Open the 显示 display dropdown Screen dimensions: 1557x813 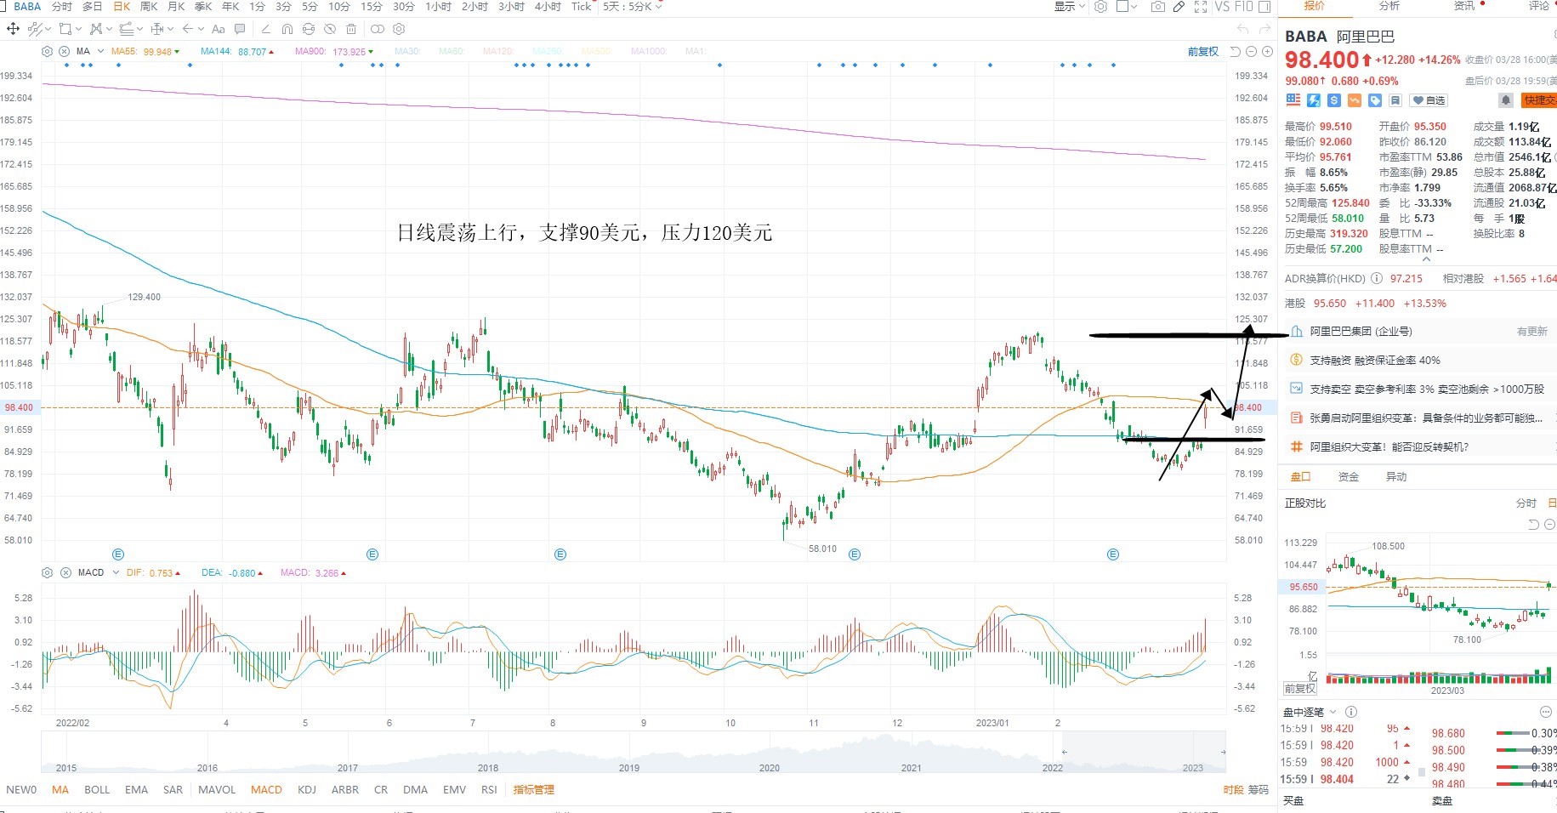click(x=1070, y=7)
